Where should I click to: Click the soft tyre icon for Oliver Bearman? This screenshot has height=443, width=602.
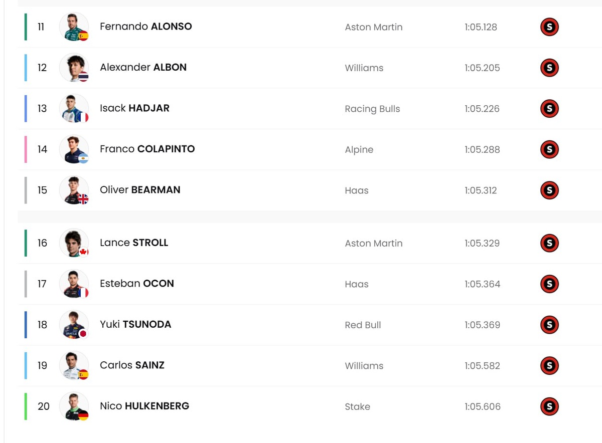click(549, 190)
